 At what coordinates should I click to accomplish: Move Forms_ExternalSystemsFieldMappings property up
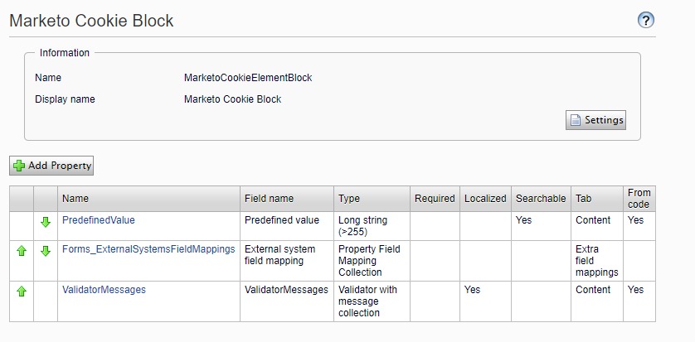22,250
